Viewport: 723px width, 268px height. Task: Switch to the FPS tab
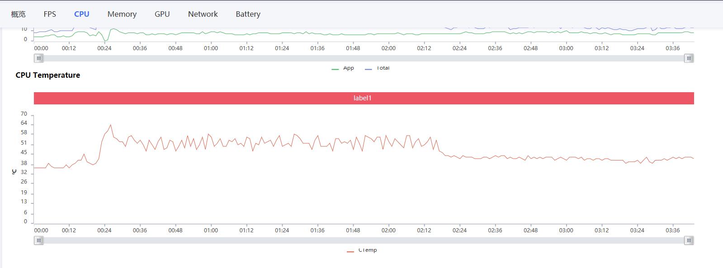click(x=50, y=14)
